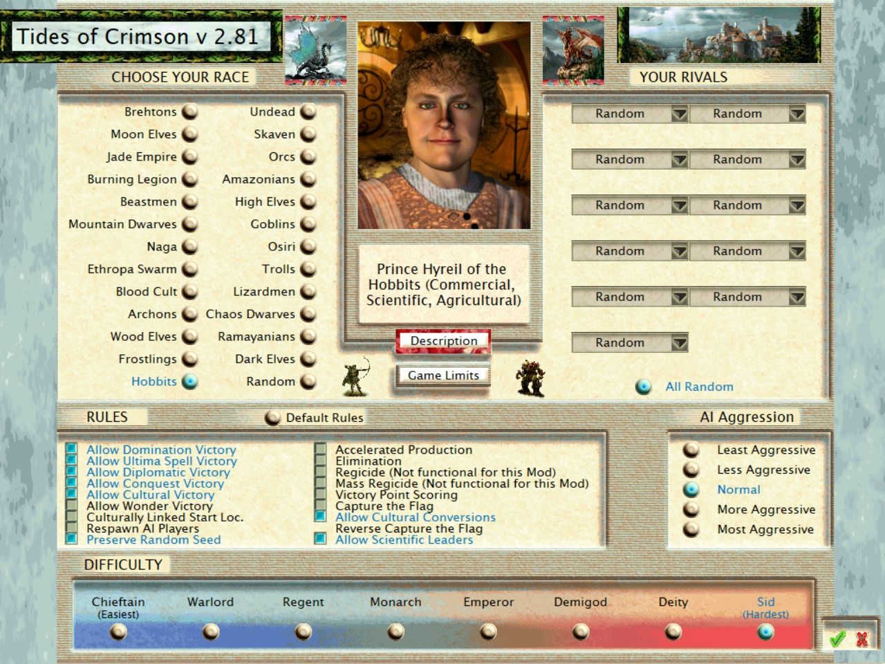Click the red dragon emblem
The height and width of the screenshot is (664, 885).
574,50
